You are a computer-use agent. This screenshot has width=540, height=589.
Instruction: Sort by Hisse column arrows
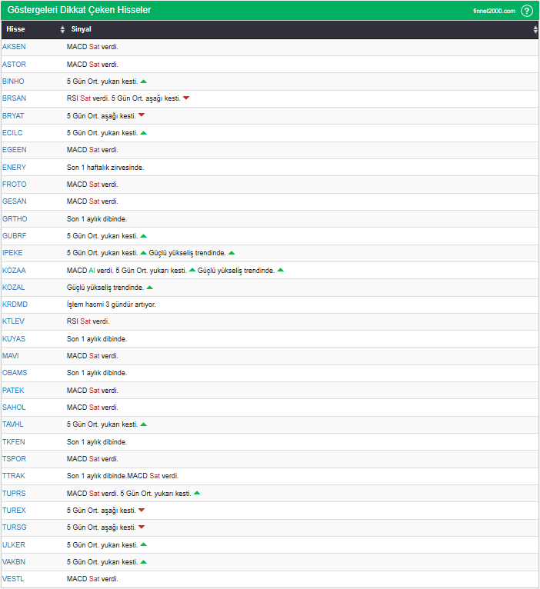pyautogui.click(x=62, y=30)
